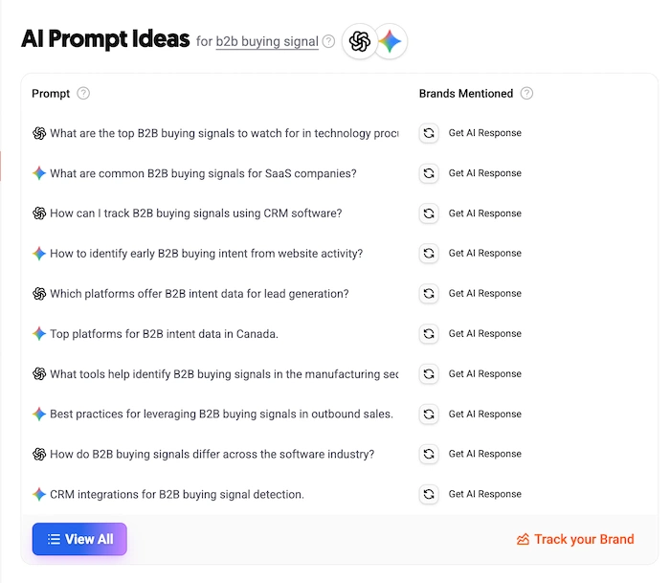Screen dimensions: 670x583
Task: Click refresh icon for CRM integrations prompt
Action: point(429,494)
